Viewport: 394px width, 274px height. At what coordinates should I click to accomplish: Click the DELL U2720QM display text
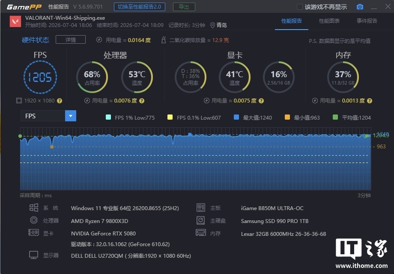point(131,256)
